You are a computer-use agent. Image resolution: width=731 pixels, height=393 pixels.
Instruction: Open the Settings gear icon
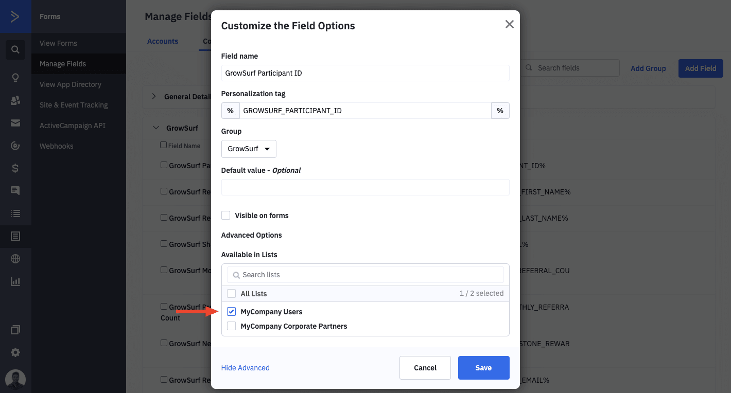(x=15, y=352)
